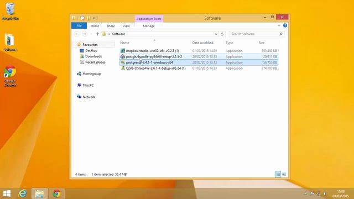Select mapbox-studio-win32-x64-v0.2.5 (1) file name
Viewport: 354px width, 199px height.
pyautogui.click(x=153, y=51)
